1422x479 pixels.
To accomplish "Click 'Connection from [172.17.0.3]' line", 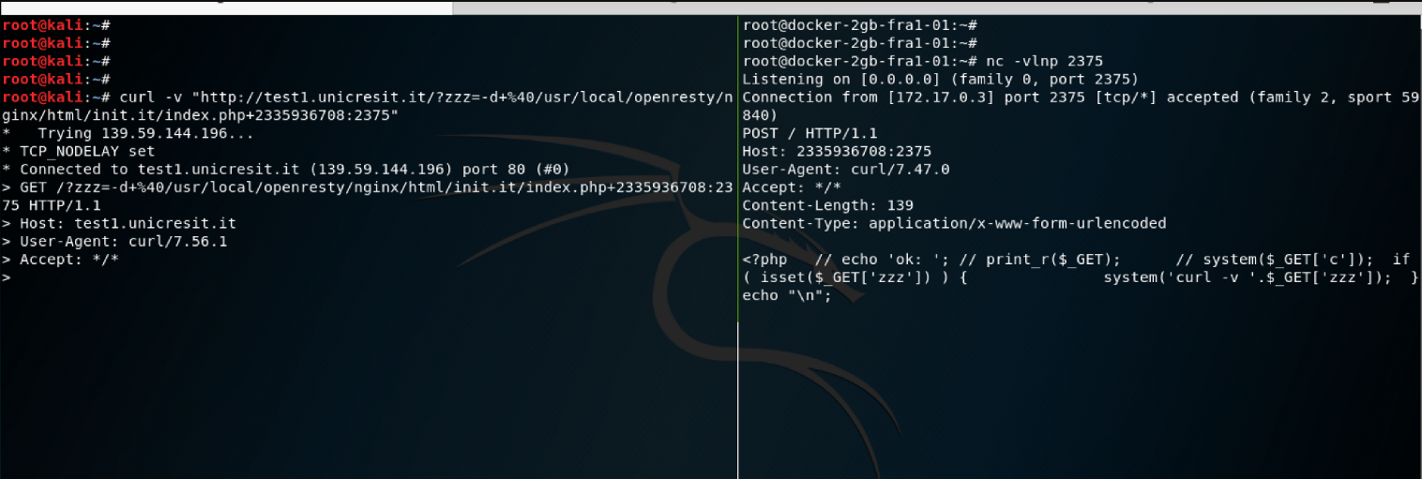I will [x=1080, y=97].
